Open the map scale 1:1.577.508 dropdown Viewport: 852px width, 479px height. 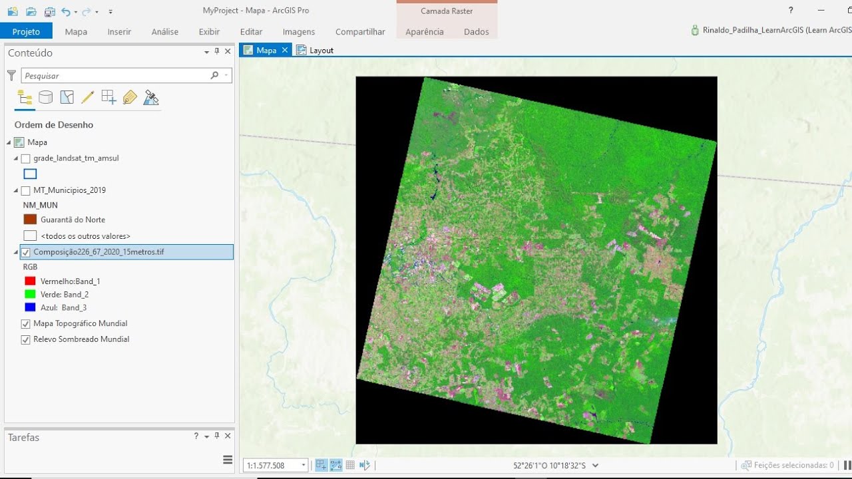click(304, 466)
